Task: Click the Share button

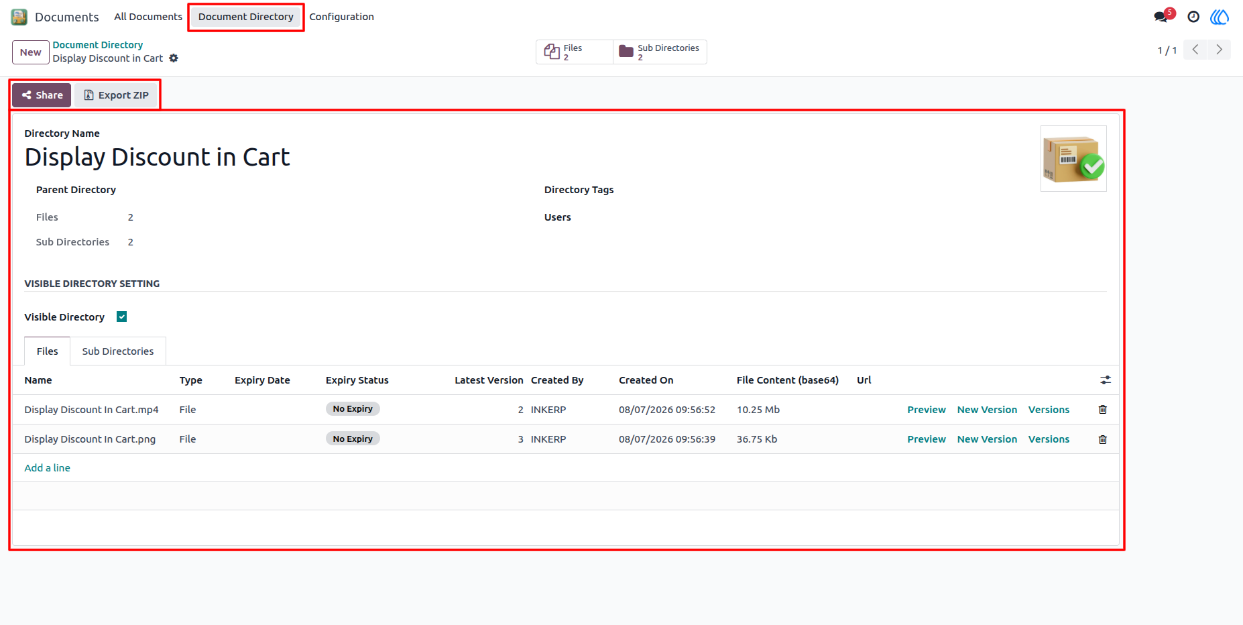Action: tap(42, 95)
